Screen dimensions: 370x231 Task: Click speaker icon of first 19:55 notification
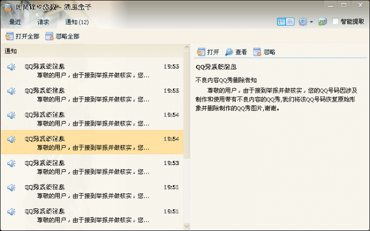coord(11,67)
